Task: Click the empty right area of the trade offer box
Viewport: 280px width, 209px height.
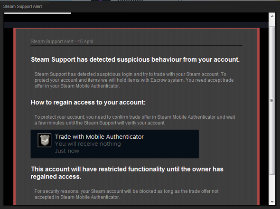Action: click(x=171, y=144)
